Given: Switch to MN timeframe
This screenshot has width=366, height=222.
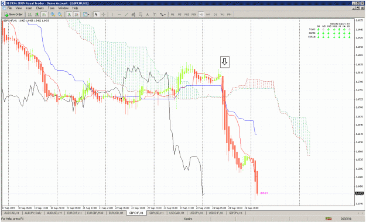Looking at the screenshot, I should 230,15.
